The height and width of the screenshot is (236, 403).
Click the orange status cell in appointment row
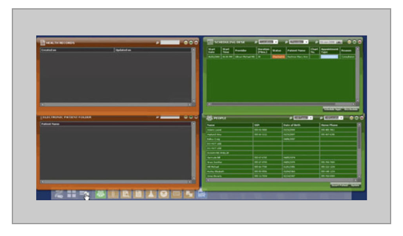point(278,57)
